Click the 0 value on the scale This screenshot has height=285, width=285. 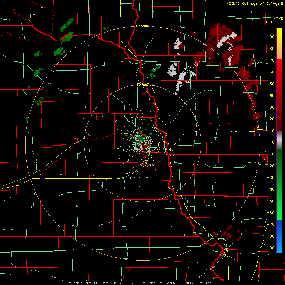273,142
